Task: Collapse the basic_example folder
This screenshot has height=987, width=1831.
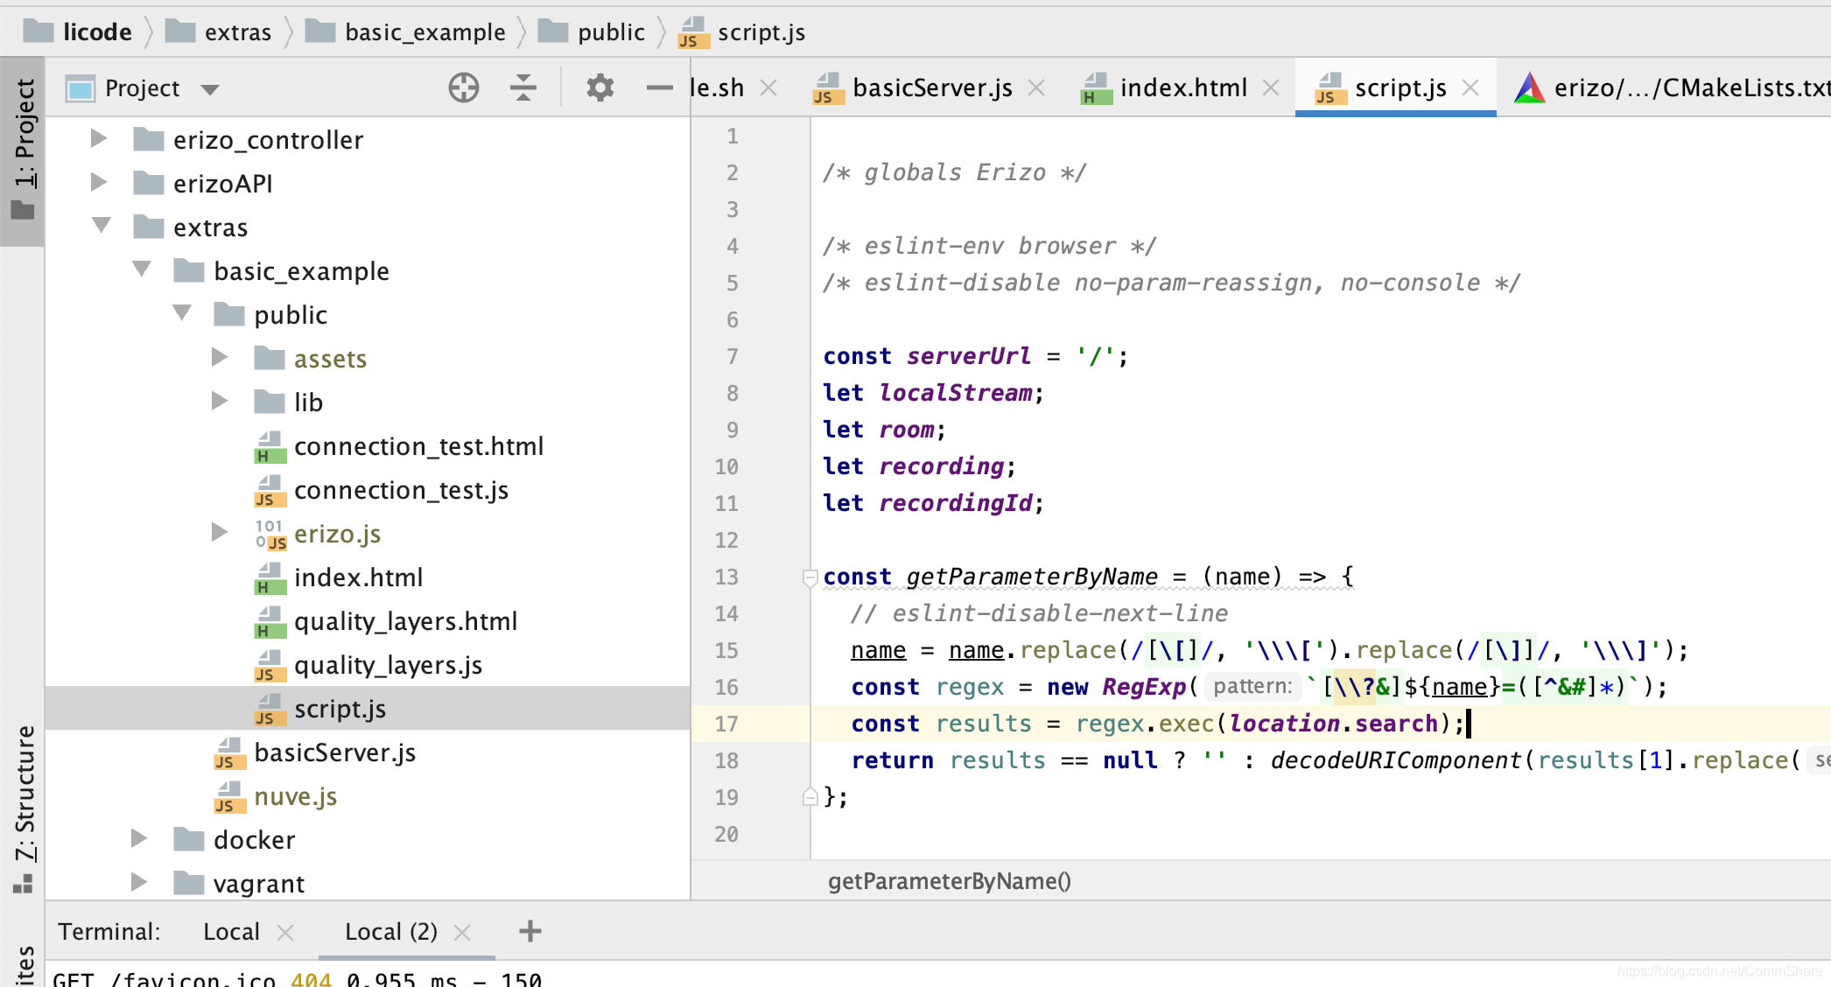Action: 142,269
